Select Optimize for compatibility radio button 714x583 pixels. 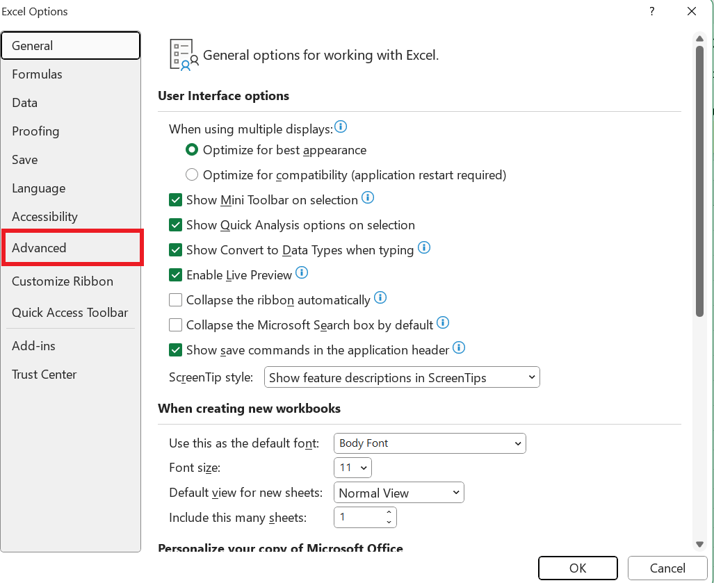(192, 174)
